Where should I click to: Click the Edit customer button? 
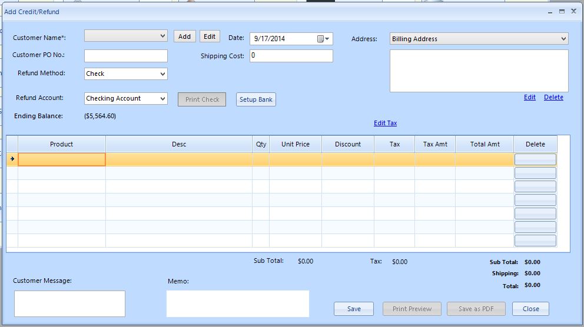coord(210,36)
